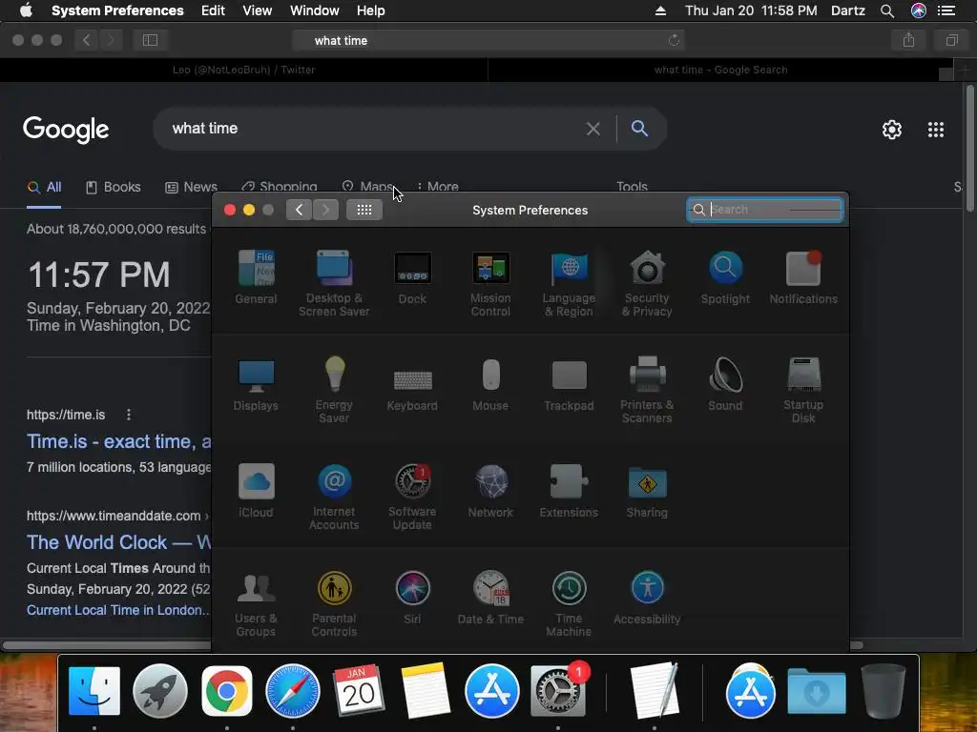The image size is (977, 732).
Task: Open Energy Saver preferences
Action: tap(334, 390)
